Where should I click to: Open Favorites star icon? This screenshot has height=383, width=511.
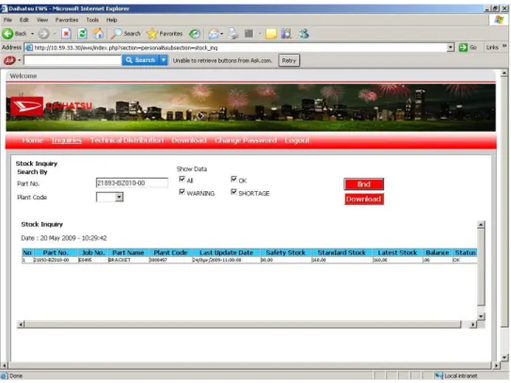tap(152, 34)
